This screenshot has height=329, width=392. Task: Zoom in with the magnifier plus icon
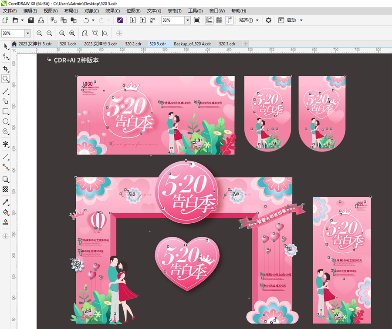[x=39, y=33]
